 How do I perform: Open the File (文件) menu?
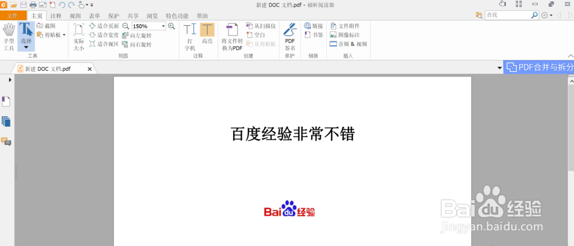pyautogui.click(x=13, y=15)
